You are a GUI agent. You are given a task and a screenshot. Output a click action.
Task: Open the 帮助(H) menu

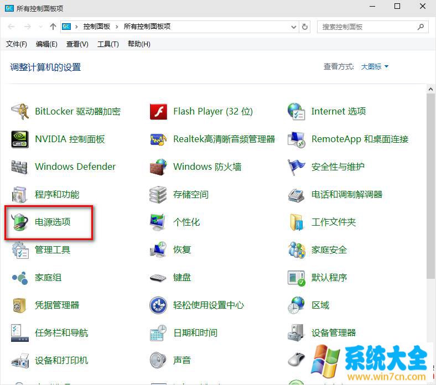pyautogui.click(x=139, y=44)
